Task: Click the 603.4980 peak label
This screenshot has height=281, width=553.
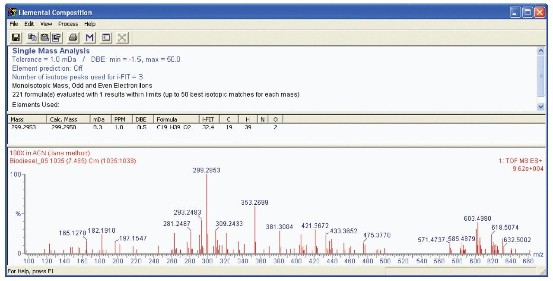Action: tap(477, 219)
